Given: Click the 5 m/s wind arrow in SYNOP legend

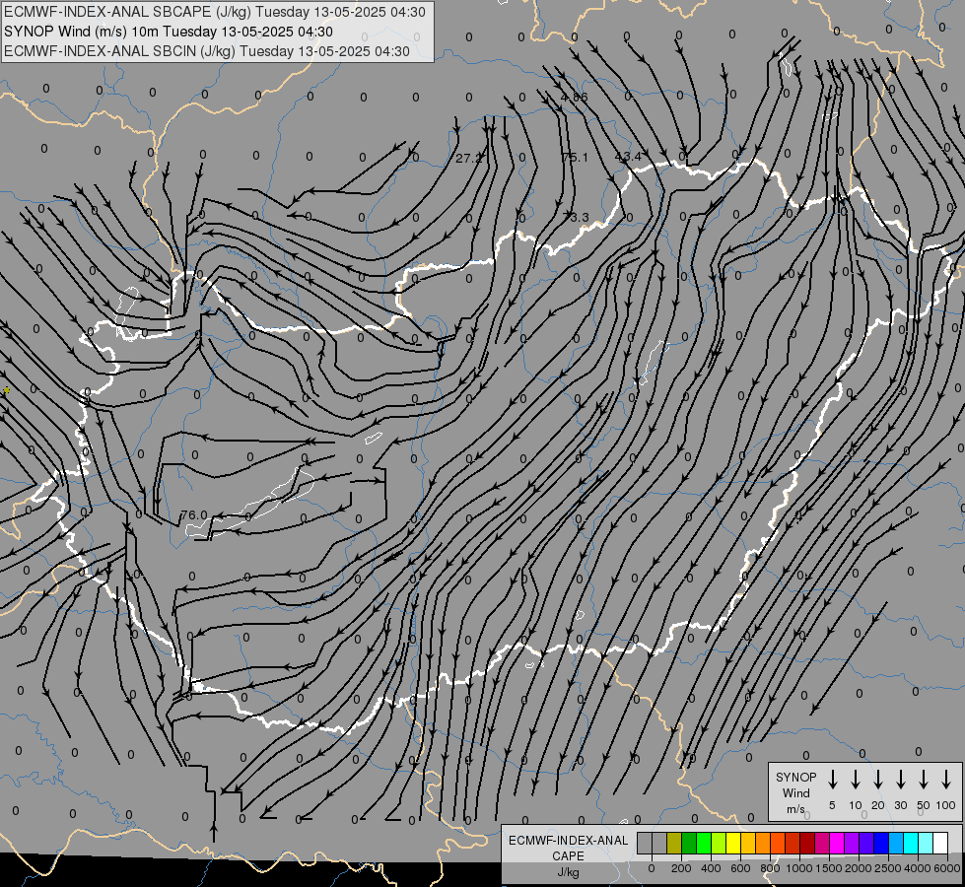Looking at the screenshot, I should click(832, 780).
